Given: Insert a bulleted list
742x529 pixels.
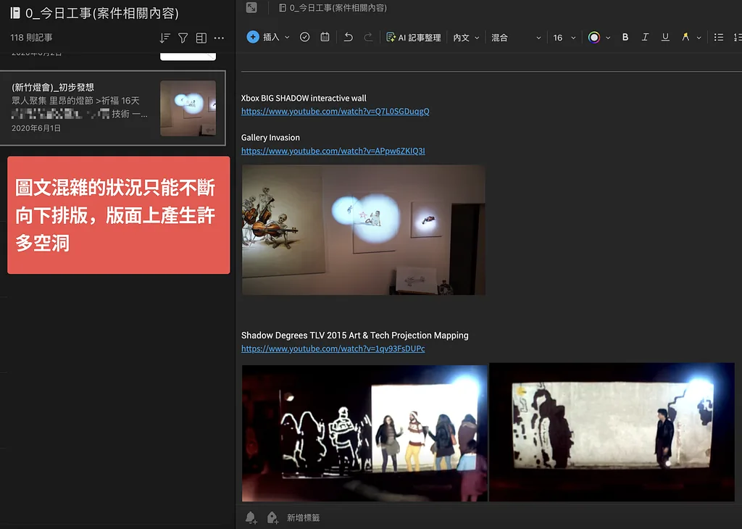Looking at the screenshot, I should pyautogui.click(x=718, y=37).
